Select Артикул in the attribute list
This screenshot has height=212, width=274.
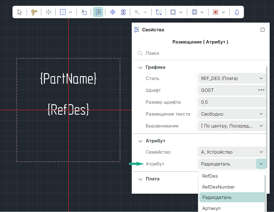(211, 208)
